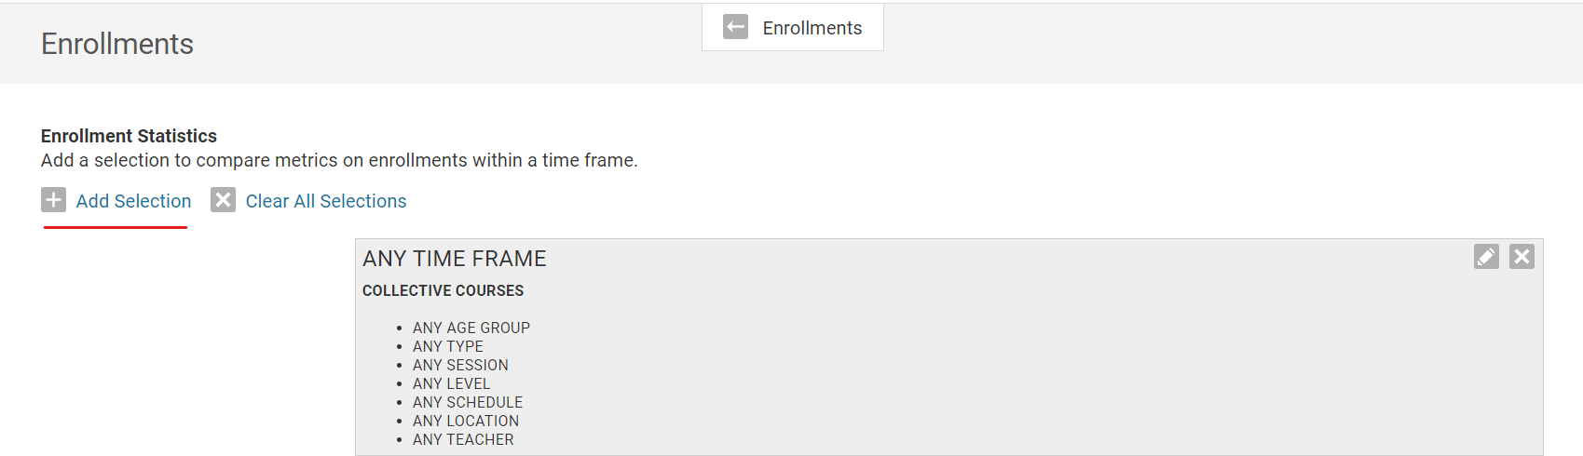Select the ANY SCHEDULE list entry

pyautogui.click(x=467, y=402)
